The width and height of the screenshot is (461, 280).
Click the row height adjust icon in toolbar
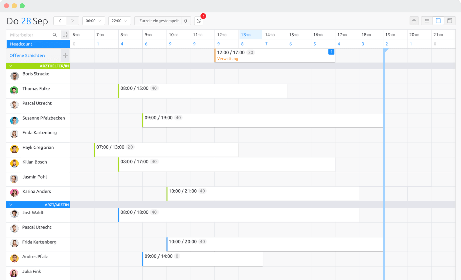(x=414, y=21)
